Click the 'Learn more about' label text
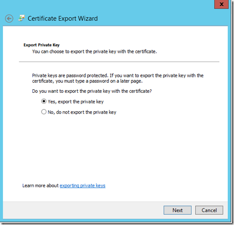234x225 pixels. [40, 186]
